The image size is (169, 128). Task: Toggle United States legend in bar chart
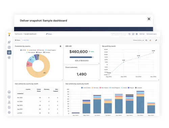tap(86, 88)
